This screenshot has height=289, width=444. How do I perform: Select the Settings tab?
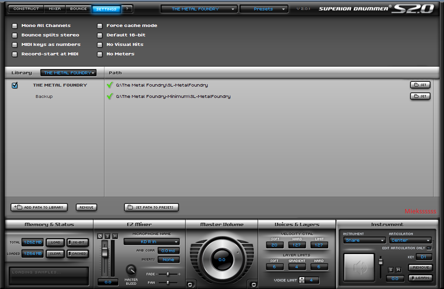coord(106,9)
